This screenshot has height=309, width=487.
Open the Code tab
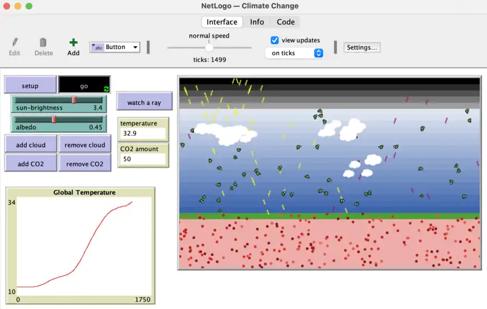(x=285, y=22)
